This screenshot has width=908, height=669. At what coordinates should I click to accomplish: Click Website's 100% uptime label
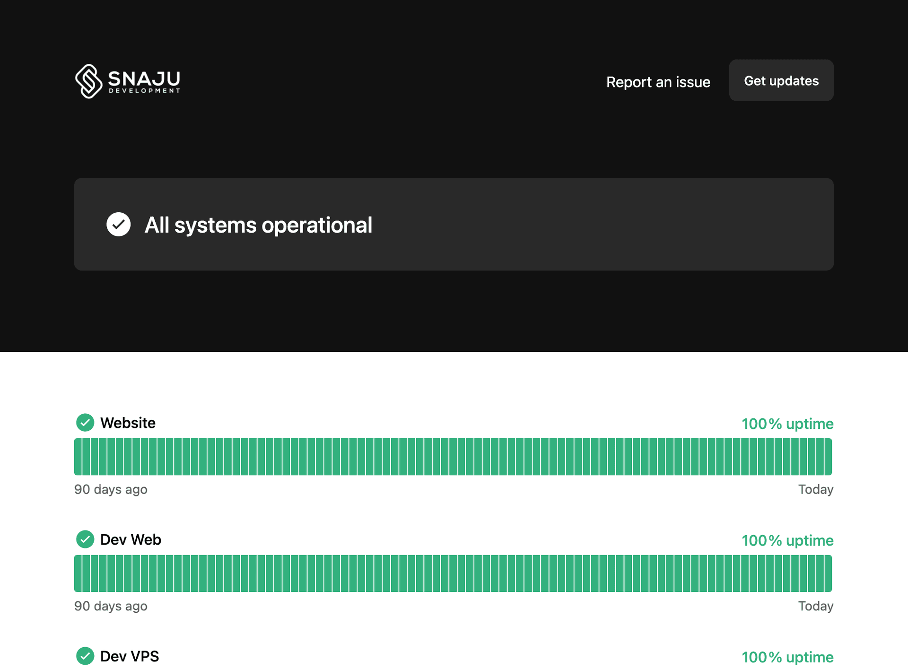tap(787, 424)
